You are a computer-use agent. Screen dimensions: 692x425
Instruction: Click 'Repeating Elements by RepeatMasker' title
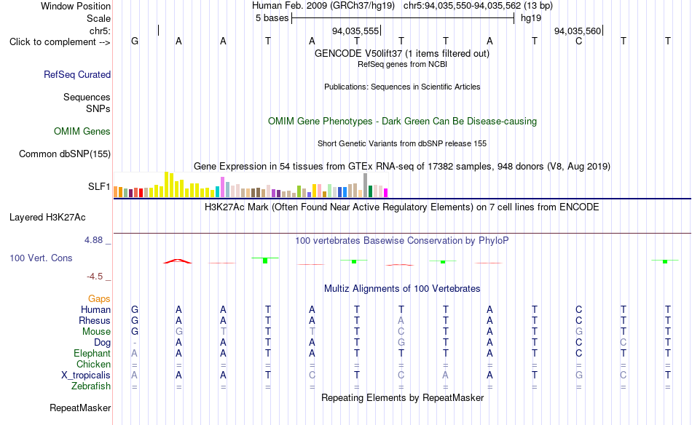pyautogui.click(x=402, y=397)
